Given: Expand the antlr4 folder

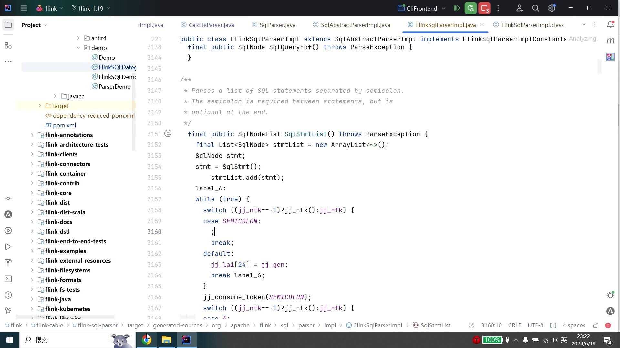Looking at the screenshot, I should 78,38.
